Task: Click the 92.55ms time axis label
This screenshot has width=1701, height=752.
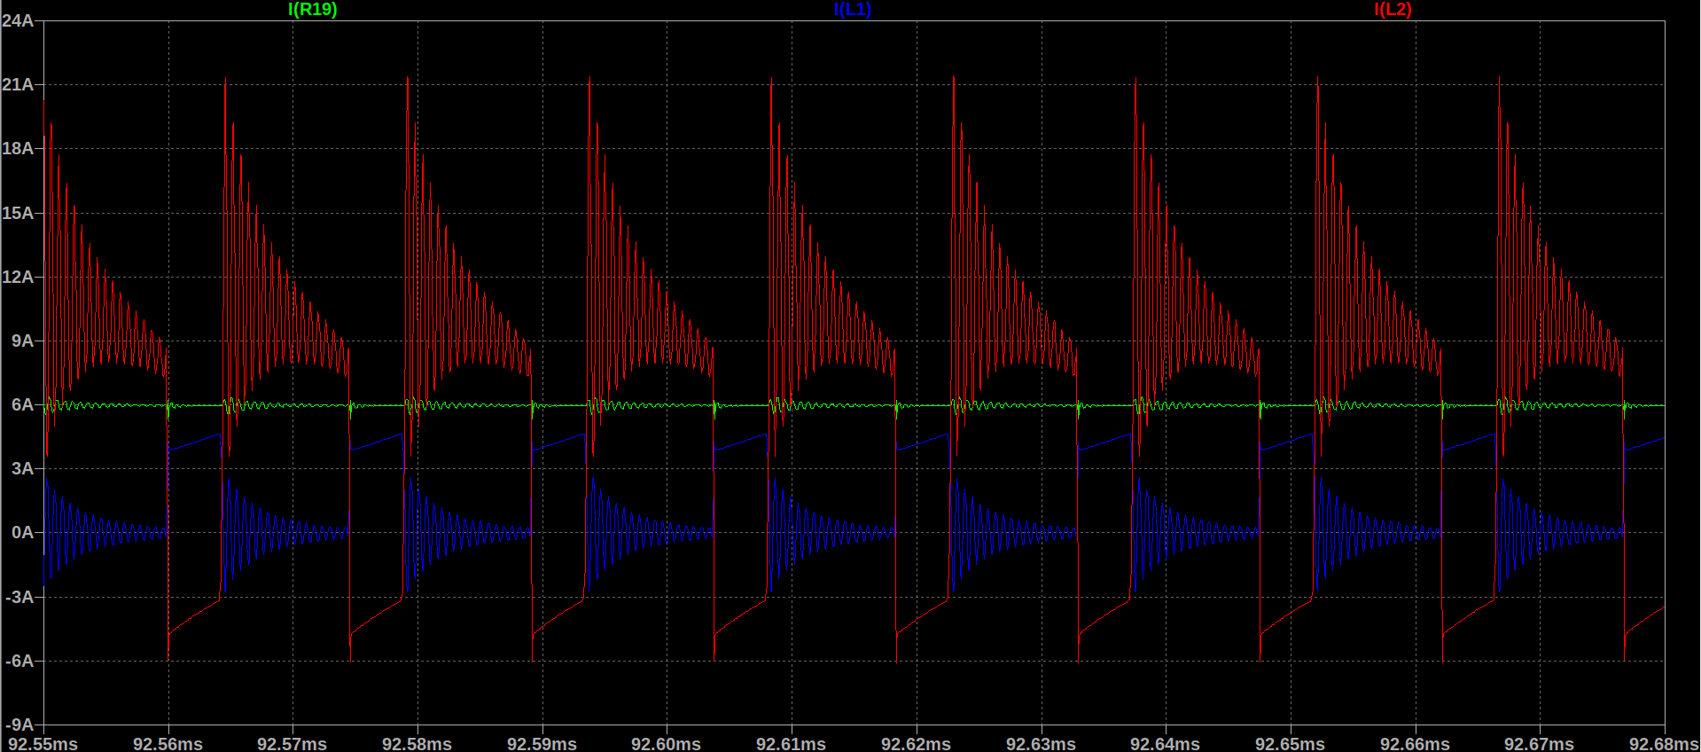Action: (x=43, y=743)
